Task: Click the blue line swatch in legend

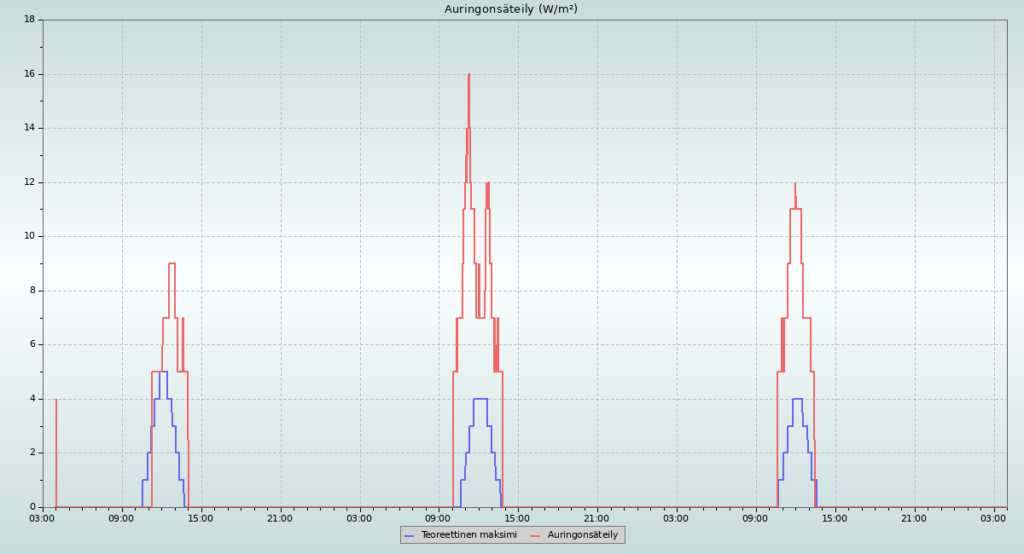Action: click(409, 535)
